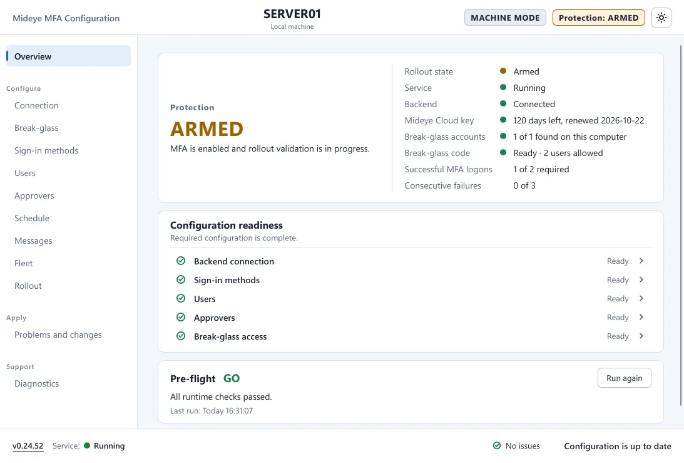This screenshot has width=684, height=463.
Task: Click the Mideye Cloud key status dot
Action: [503, 120]
